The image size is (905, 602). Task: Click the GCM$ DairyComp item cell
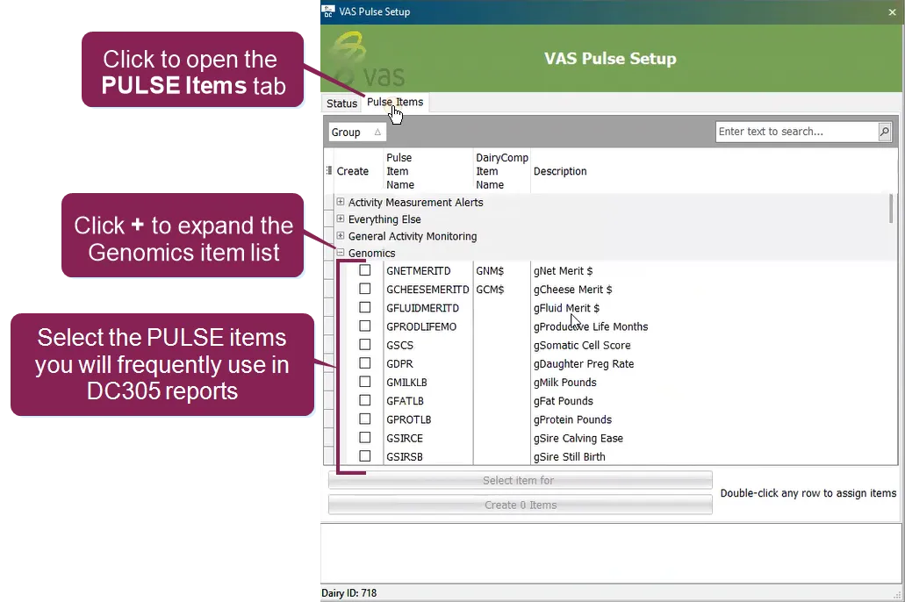click(x=490, y=290)
